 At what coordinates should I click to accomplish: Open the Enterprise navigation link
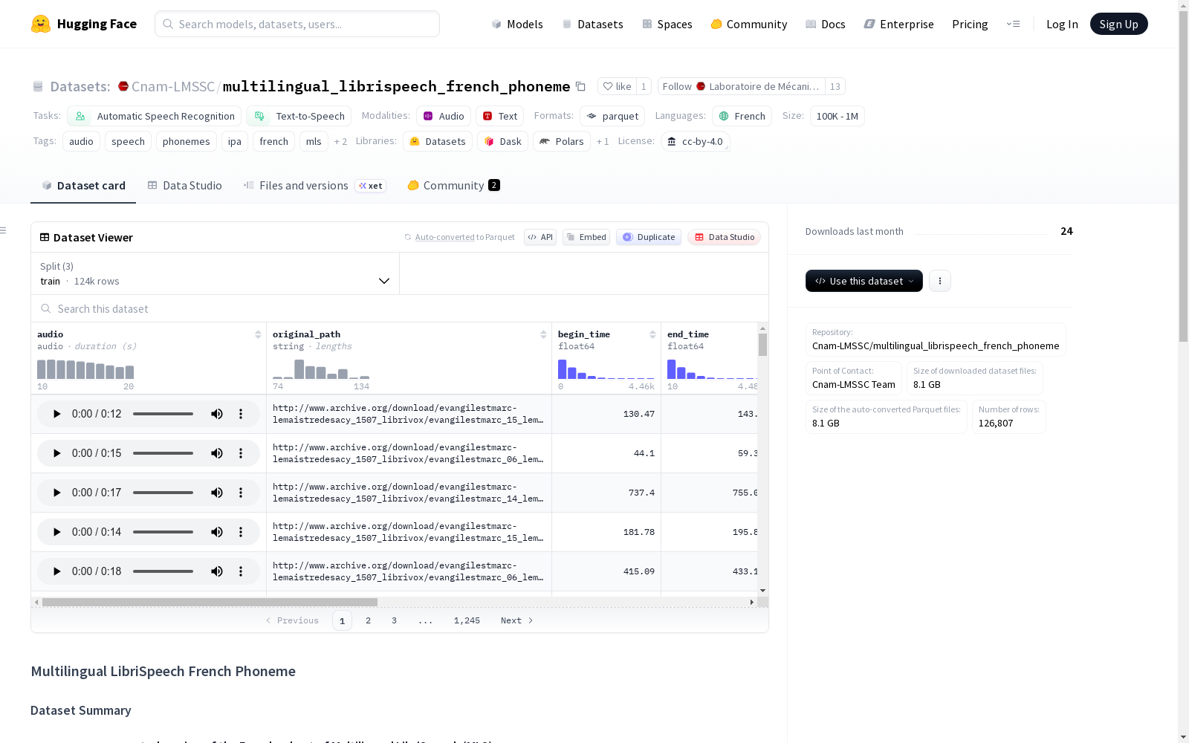899,24
